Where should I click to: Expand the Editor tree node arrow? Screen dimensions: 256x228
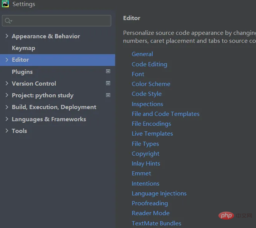point(7,60)
